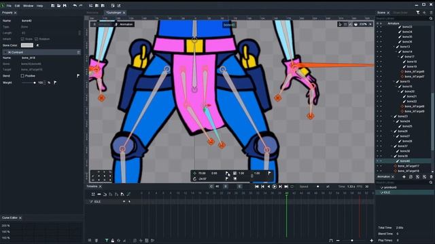Play the animation in reverse

click(x=268, y=187)
